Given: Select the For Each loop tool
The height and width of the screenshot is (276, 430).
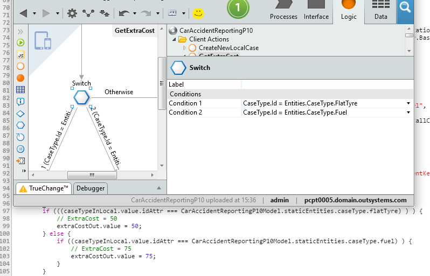Looking at the screenshot, I should (20, 137).
